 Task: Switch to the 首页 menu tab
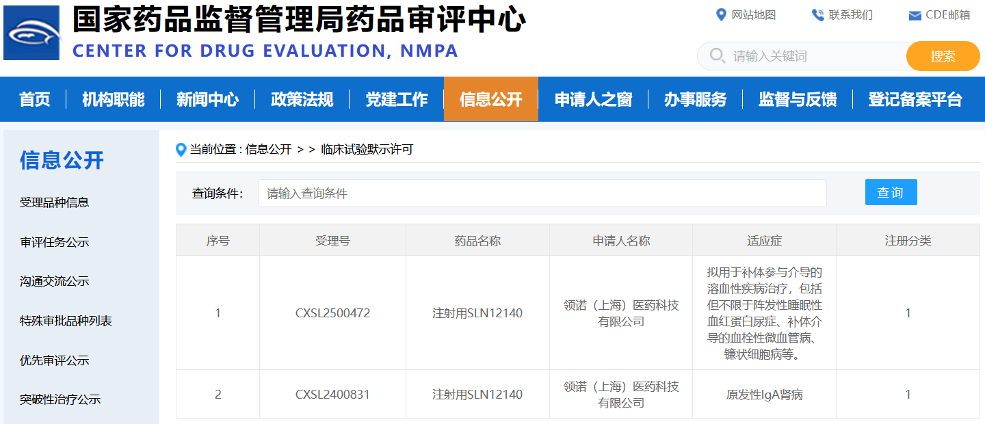point(35,98)
